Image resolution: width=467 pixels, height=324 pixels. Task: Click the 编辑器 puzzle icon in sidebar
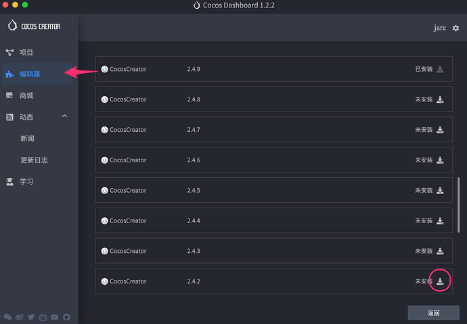tap(9, 74)
